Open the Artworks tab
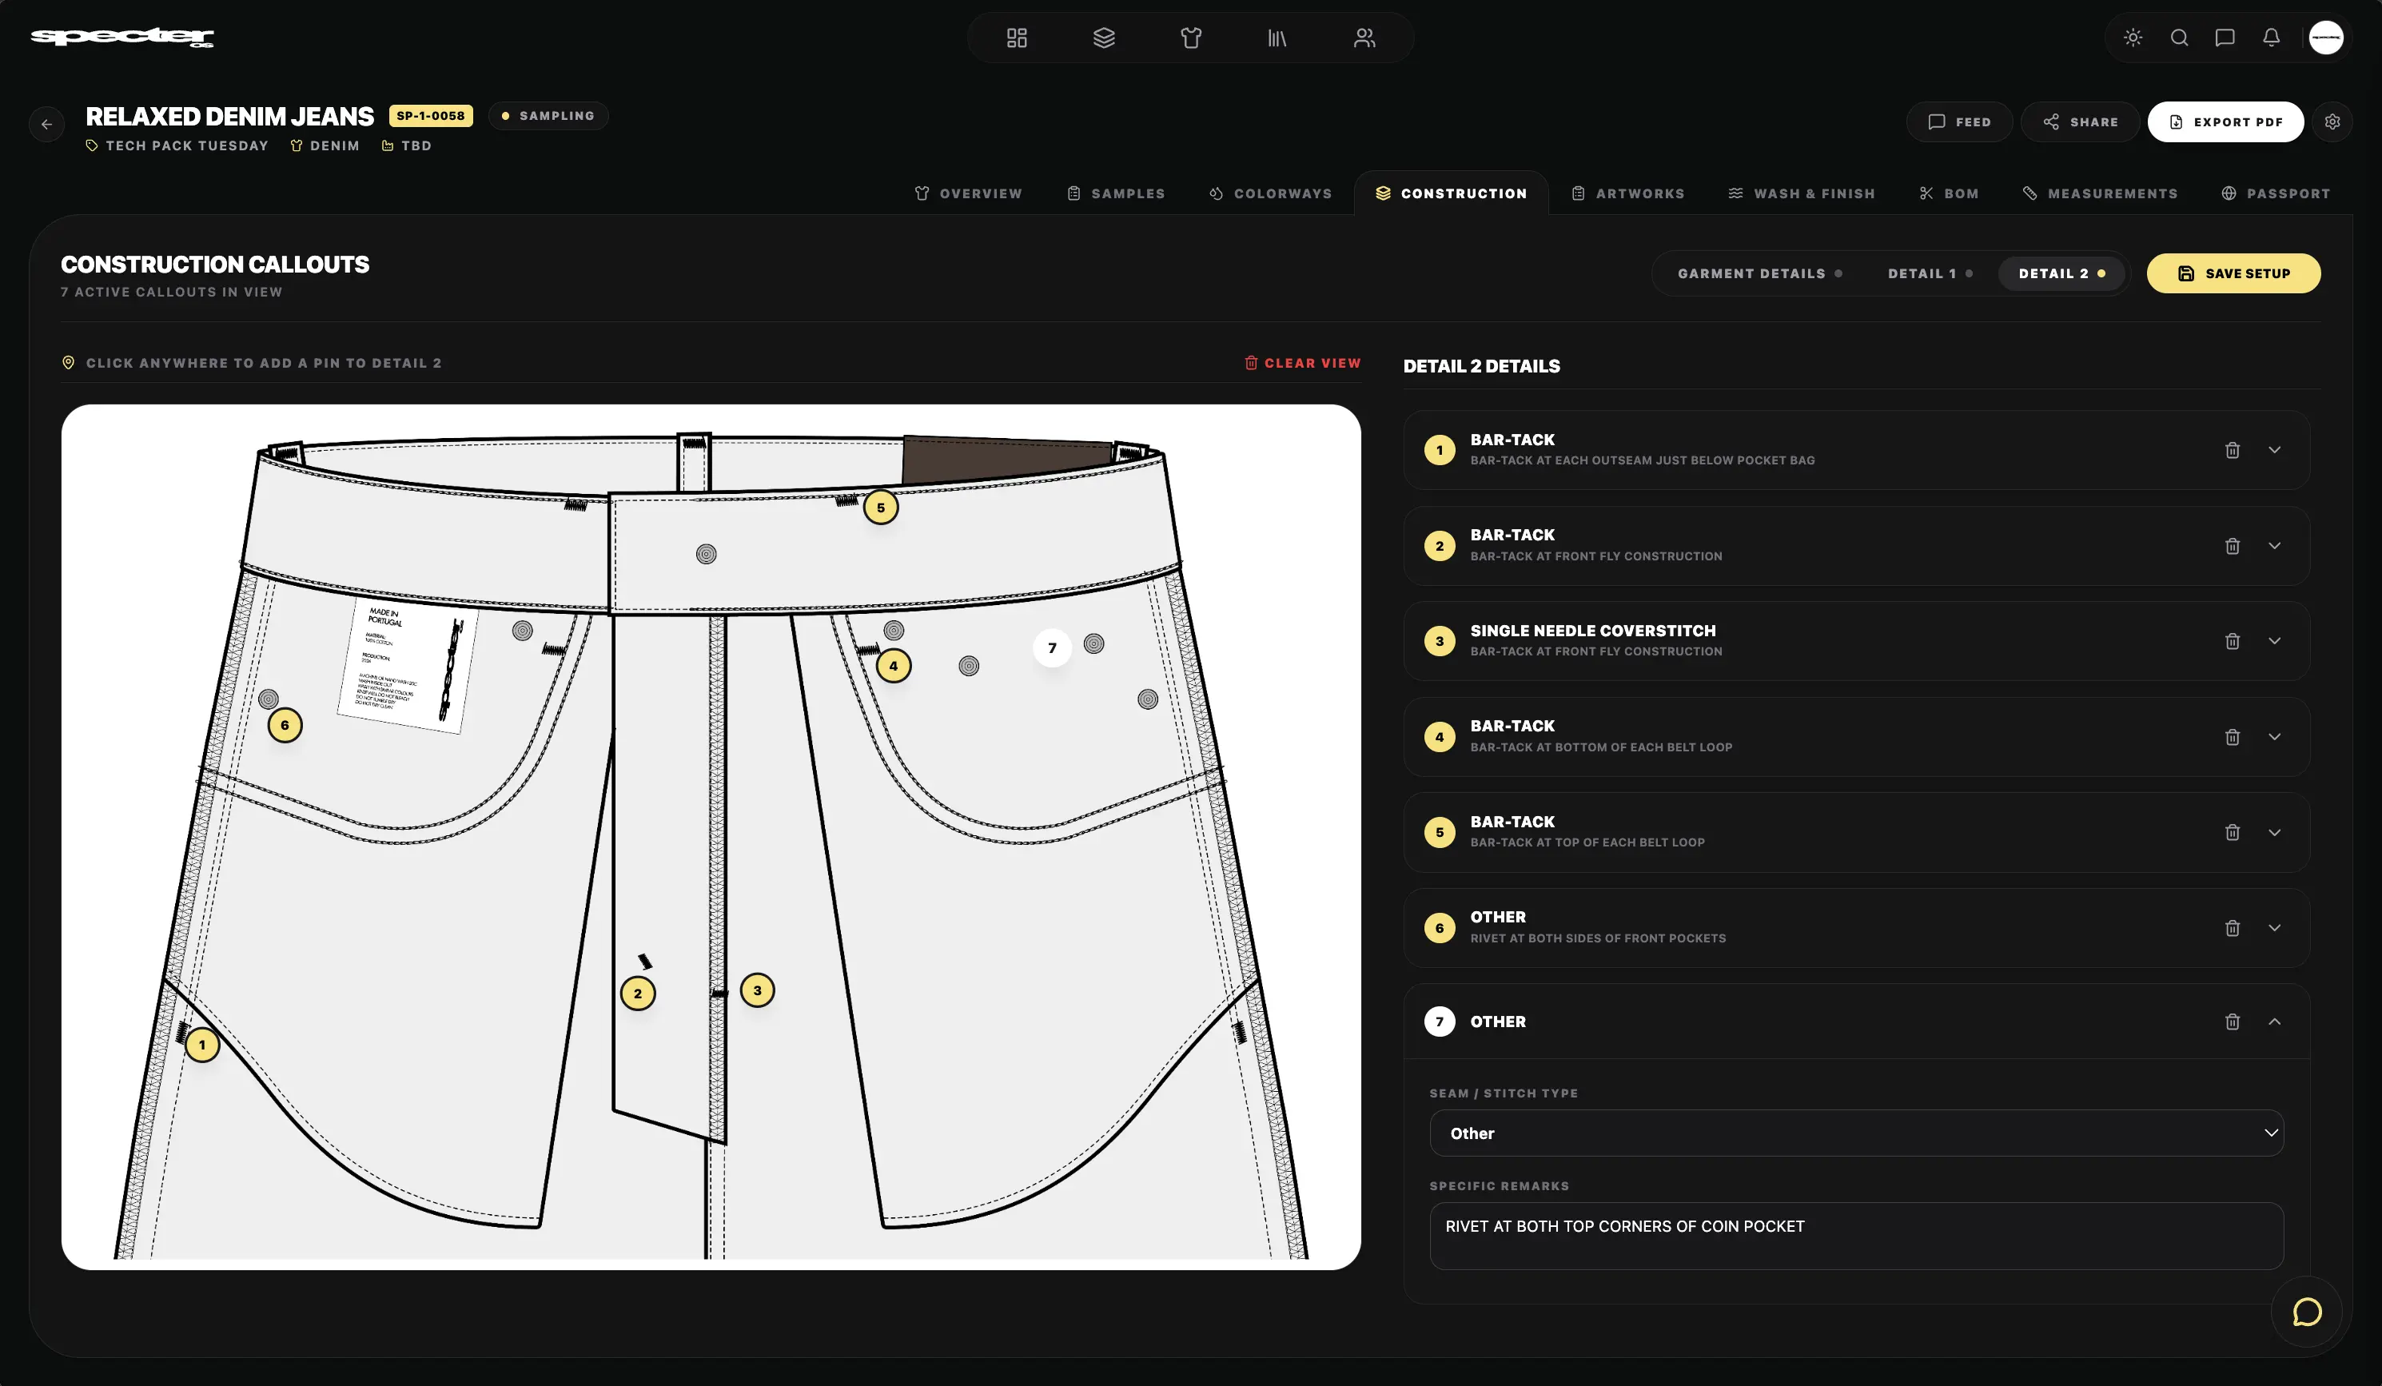Screen dimensions: 2382x1386 coord(1627,193)
